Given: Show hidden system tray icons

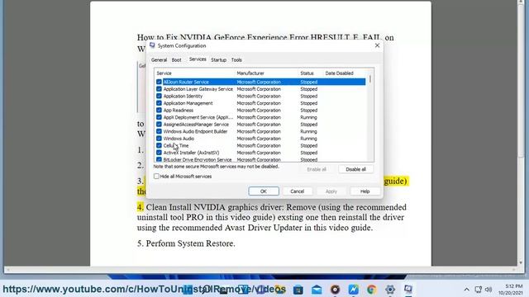Looking at the screenshot, I should (x=466, y=290).
